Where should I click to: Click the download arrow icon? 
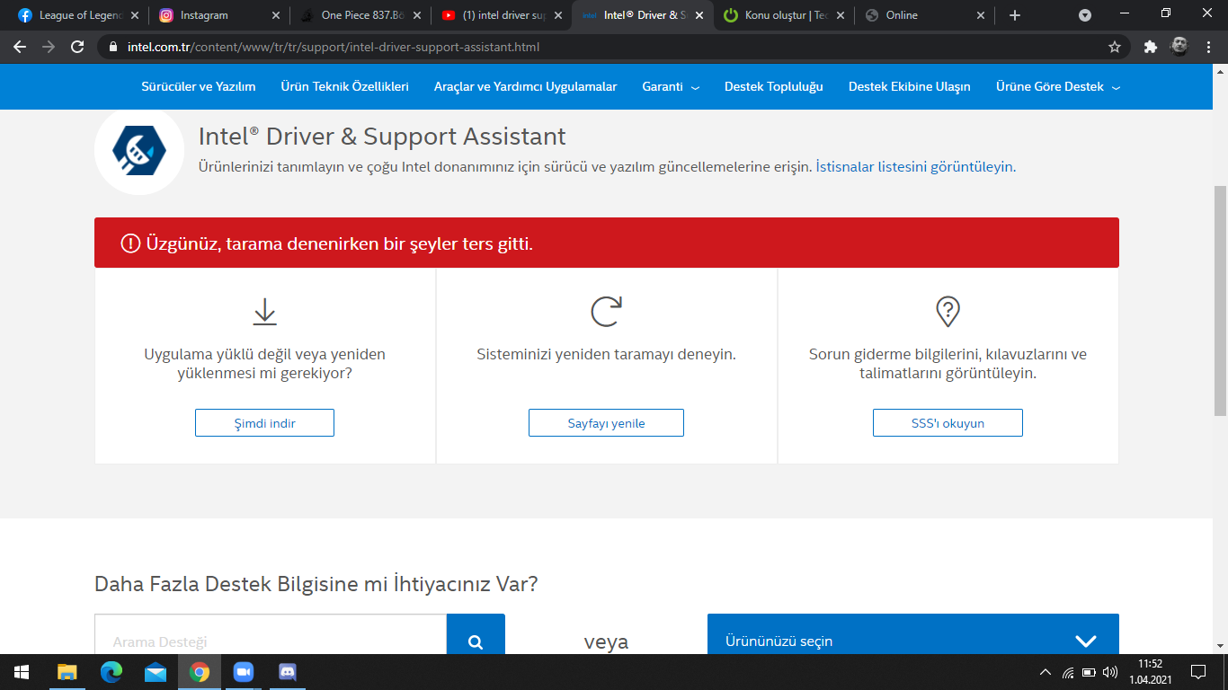[x=264, y=312]
